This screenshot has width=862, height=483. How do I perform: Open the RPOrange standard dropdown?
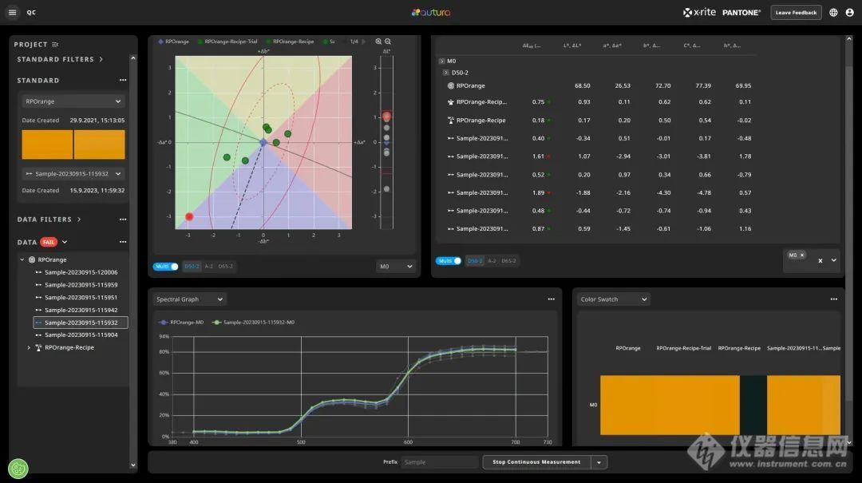click(x=73, y=101)
